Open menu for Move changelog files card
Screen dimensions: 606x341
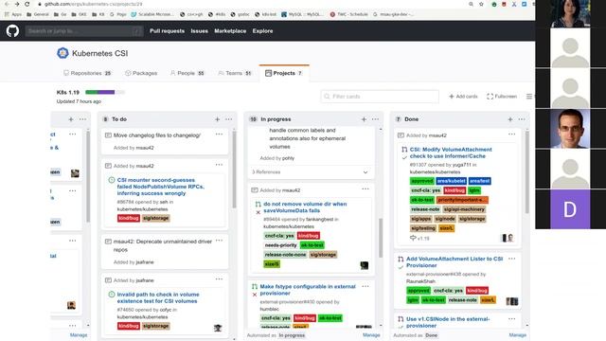[x=219, y=135]
